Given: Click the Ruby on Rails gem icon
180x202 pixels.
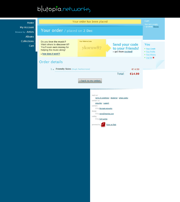Looking at the screenshot, I should coord(103,125).
